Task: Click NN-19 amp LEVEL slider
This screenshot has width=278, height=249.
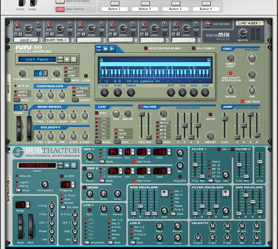Action: [x=224, y=118]
